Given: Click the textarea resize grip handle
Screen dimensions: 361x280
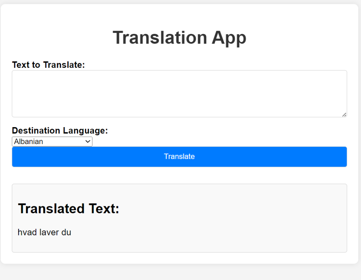Looking at the screenshot, I should 344,114.
